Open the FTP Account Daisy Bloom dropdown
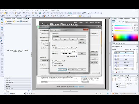This screenshot has height=104, width=139. point(69,36)
